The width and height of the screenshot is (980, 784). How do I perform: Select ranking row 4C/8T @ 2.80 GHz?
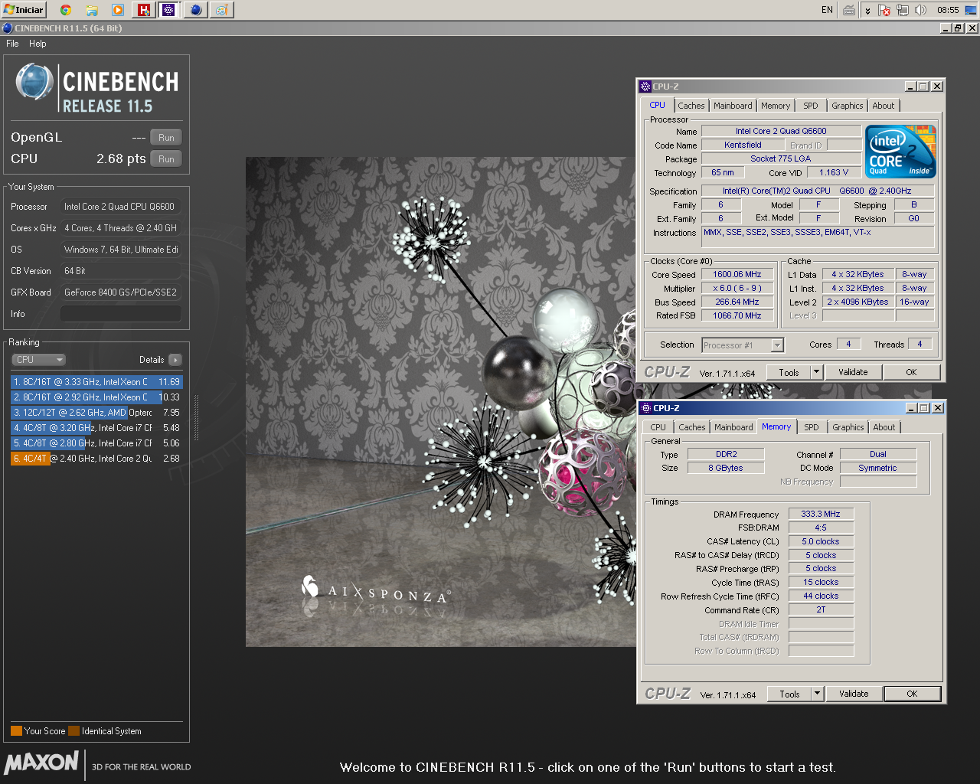[96, 443]
